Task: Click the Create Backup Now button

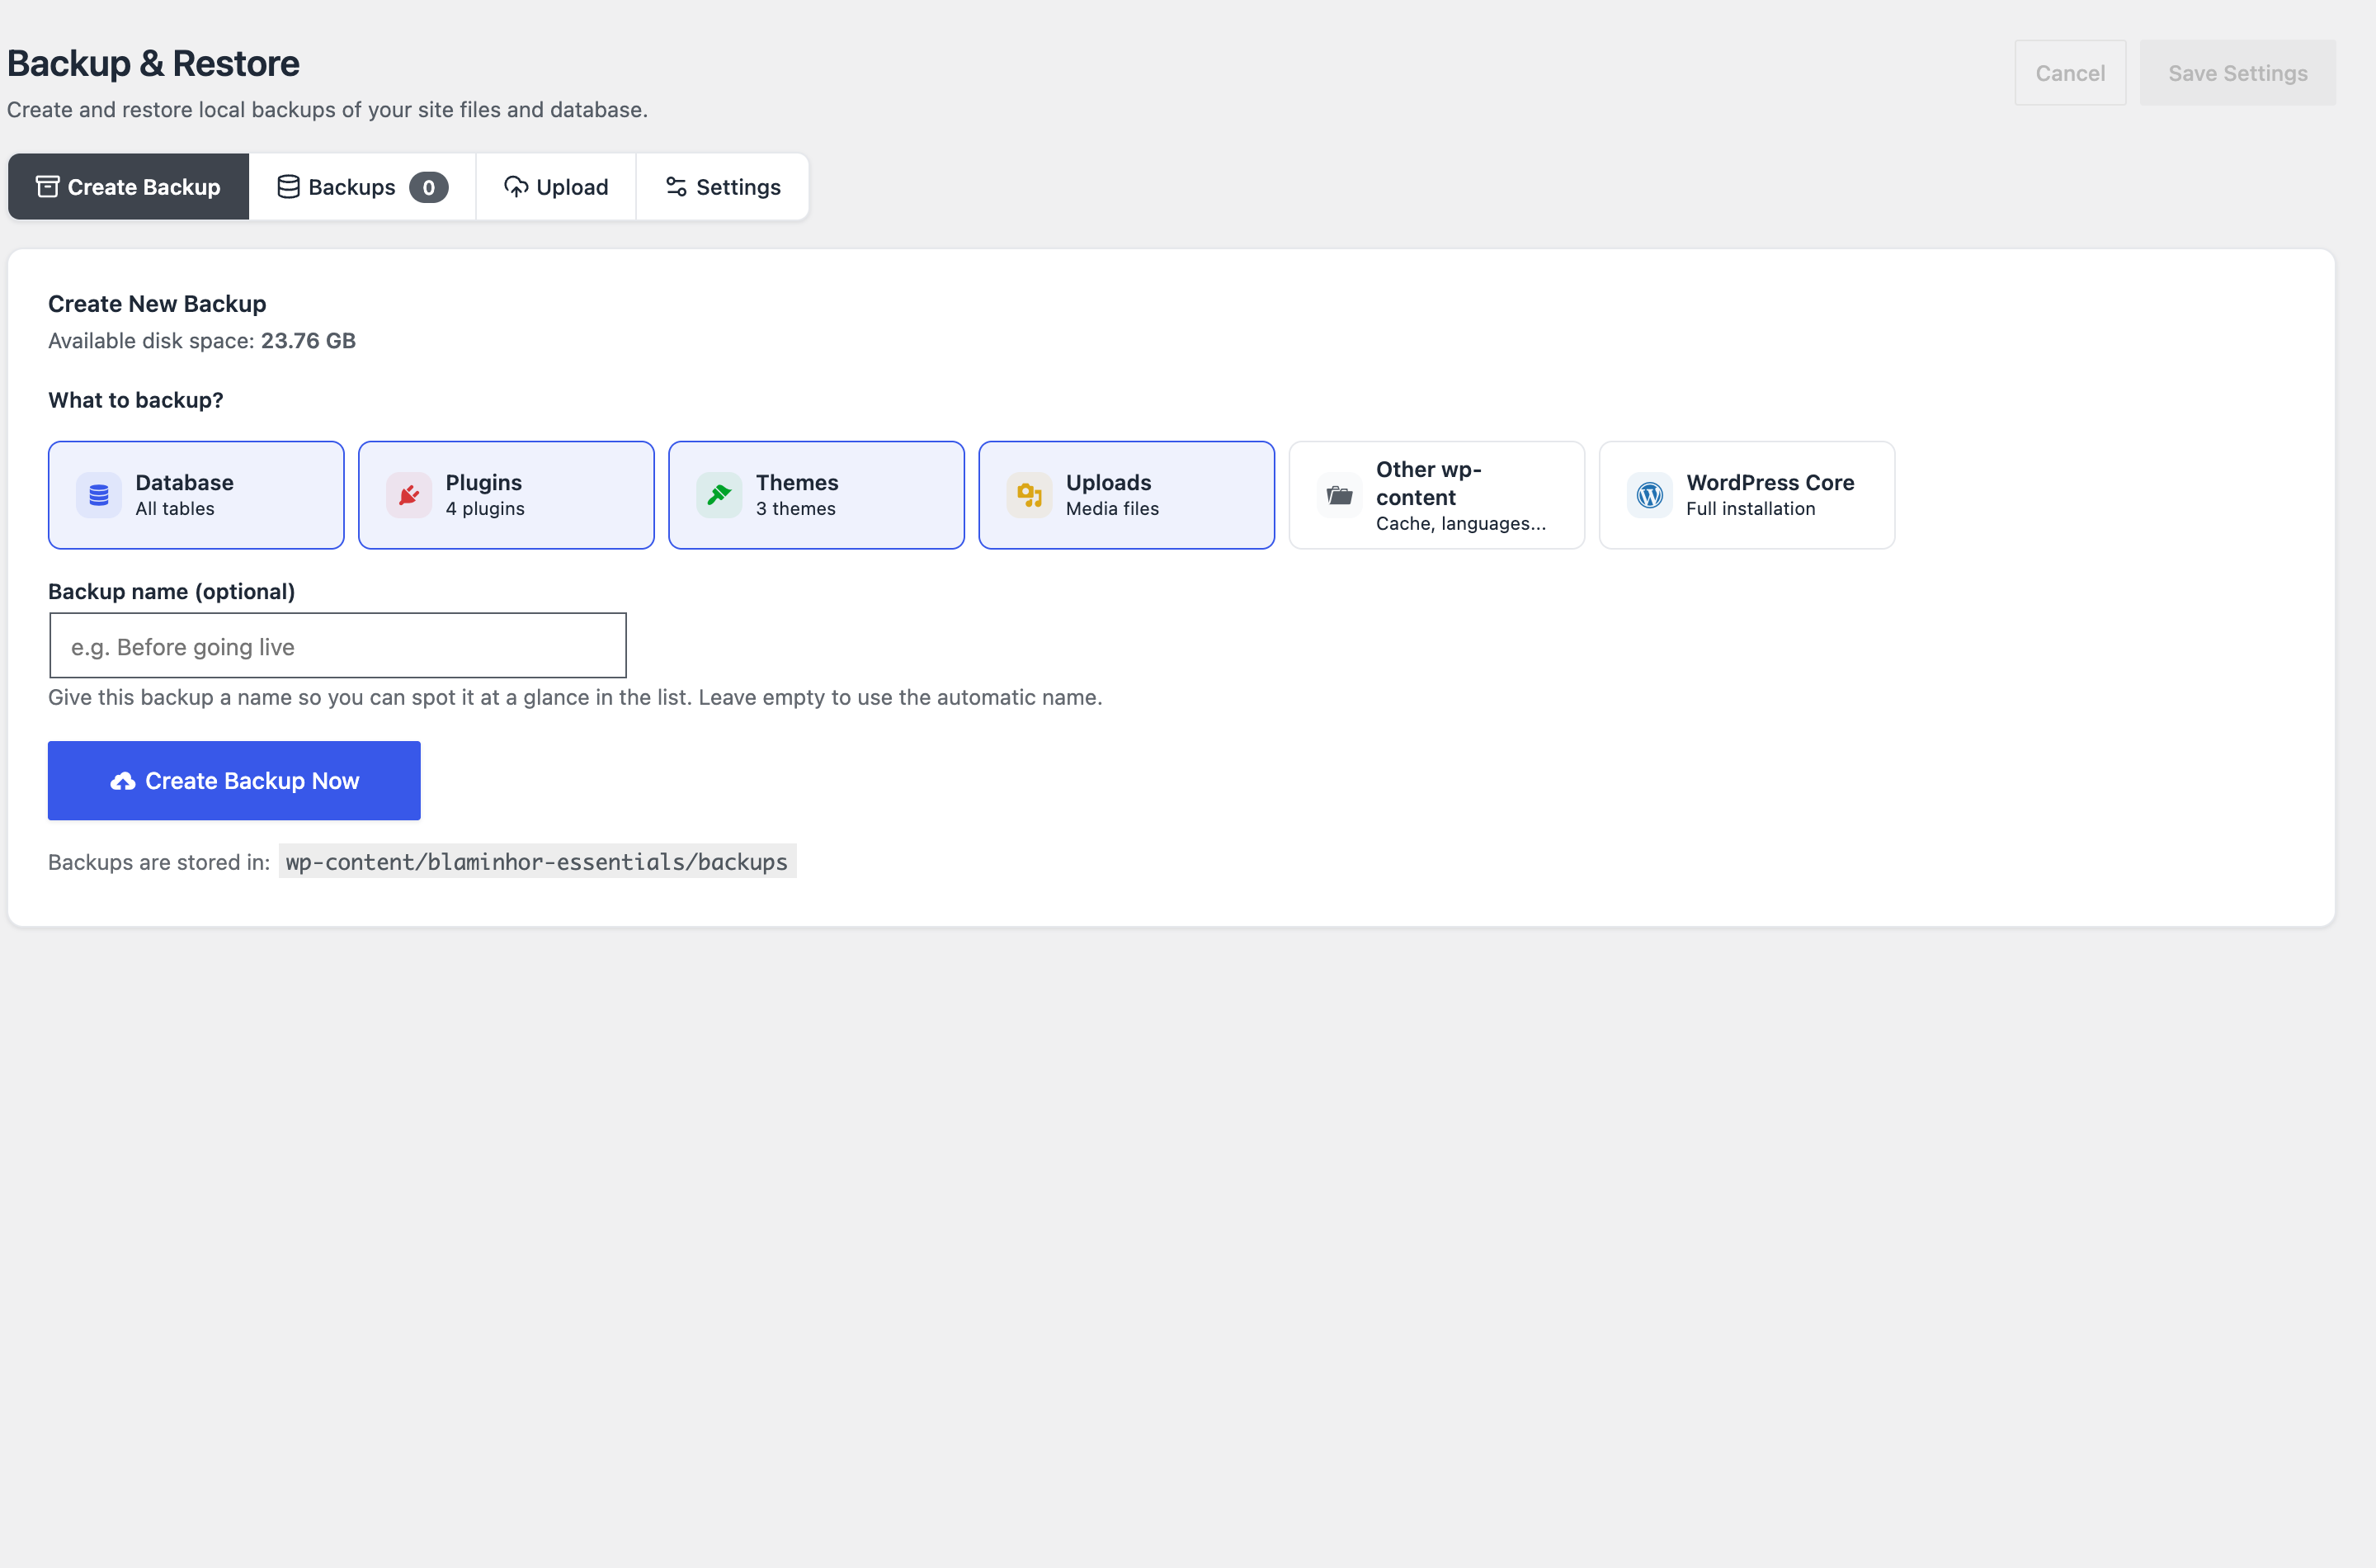Action: (x=234, y=781)
